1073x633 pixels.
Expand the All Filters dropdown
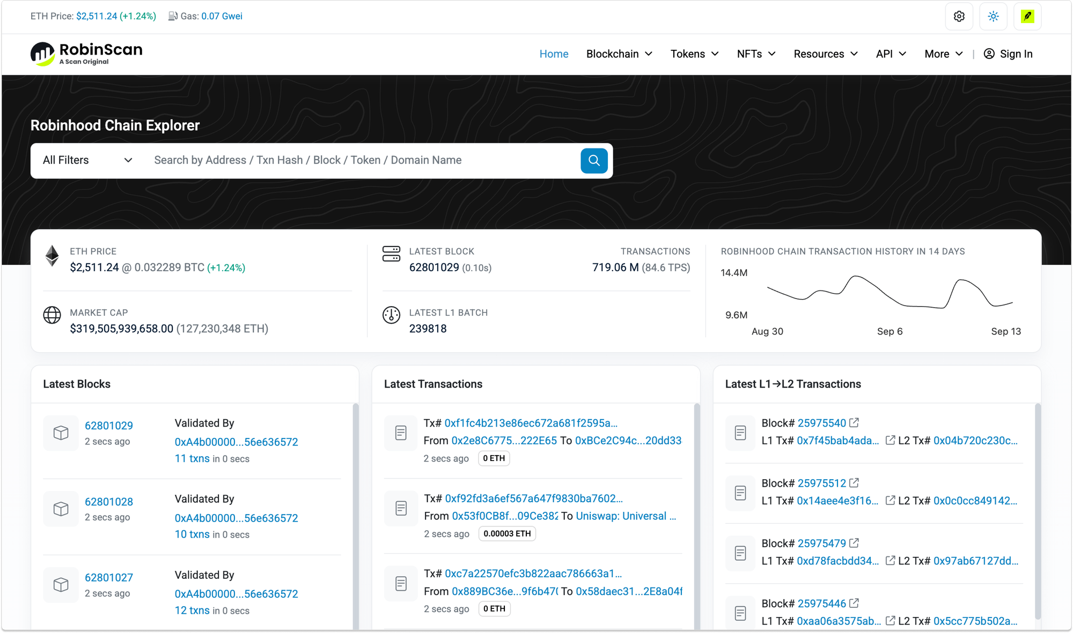(87, 160)
